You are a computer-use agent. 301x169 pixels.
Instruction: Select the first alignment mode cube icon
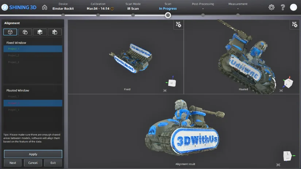tap(10, 32)
